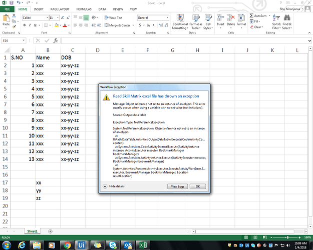Open the Fill dropdown

255,21
